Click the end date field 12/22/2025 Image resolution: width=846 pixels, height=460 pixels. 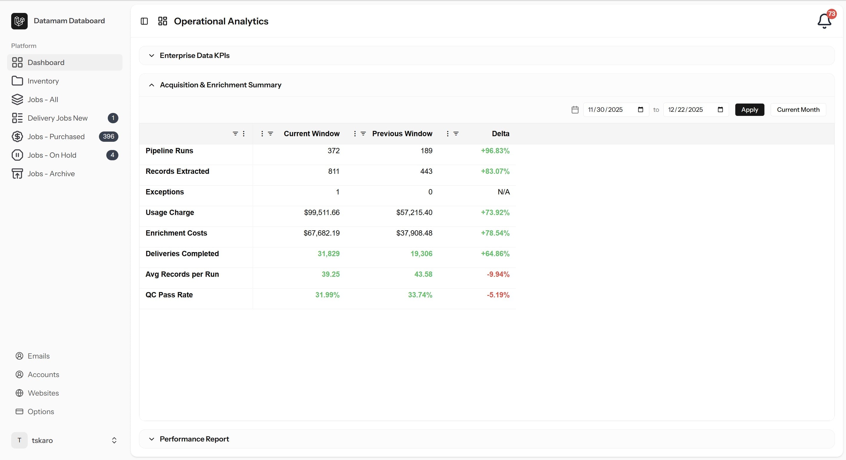tap(696, 110)
